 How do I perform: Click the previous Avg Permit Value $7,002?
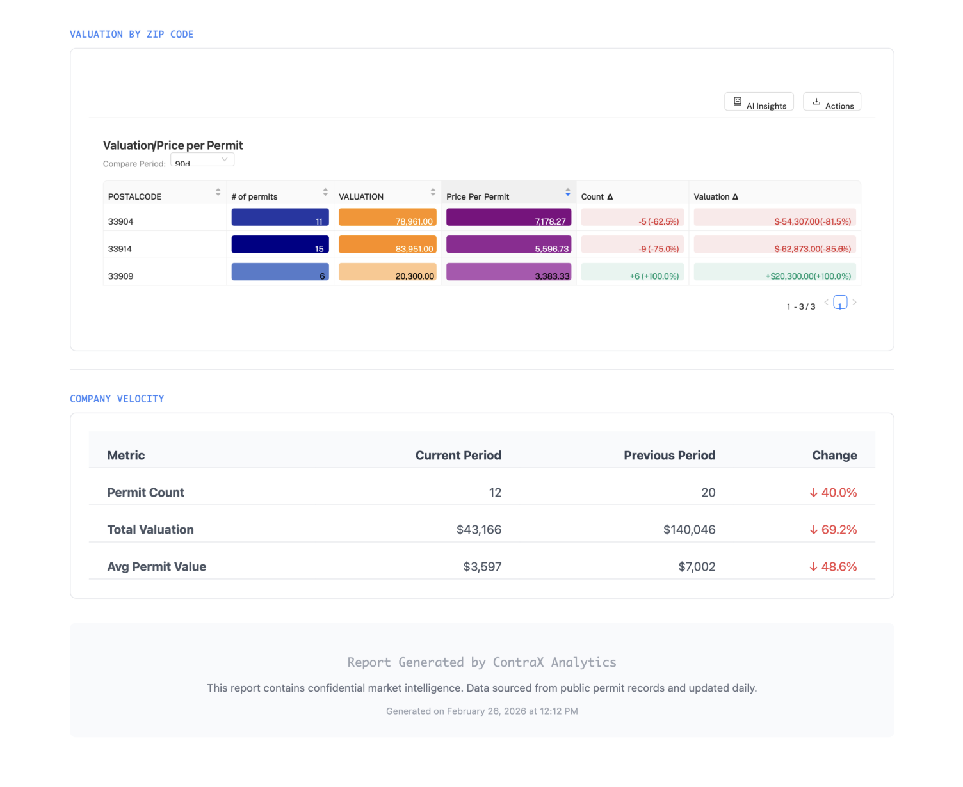click(x=697, y=567)
